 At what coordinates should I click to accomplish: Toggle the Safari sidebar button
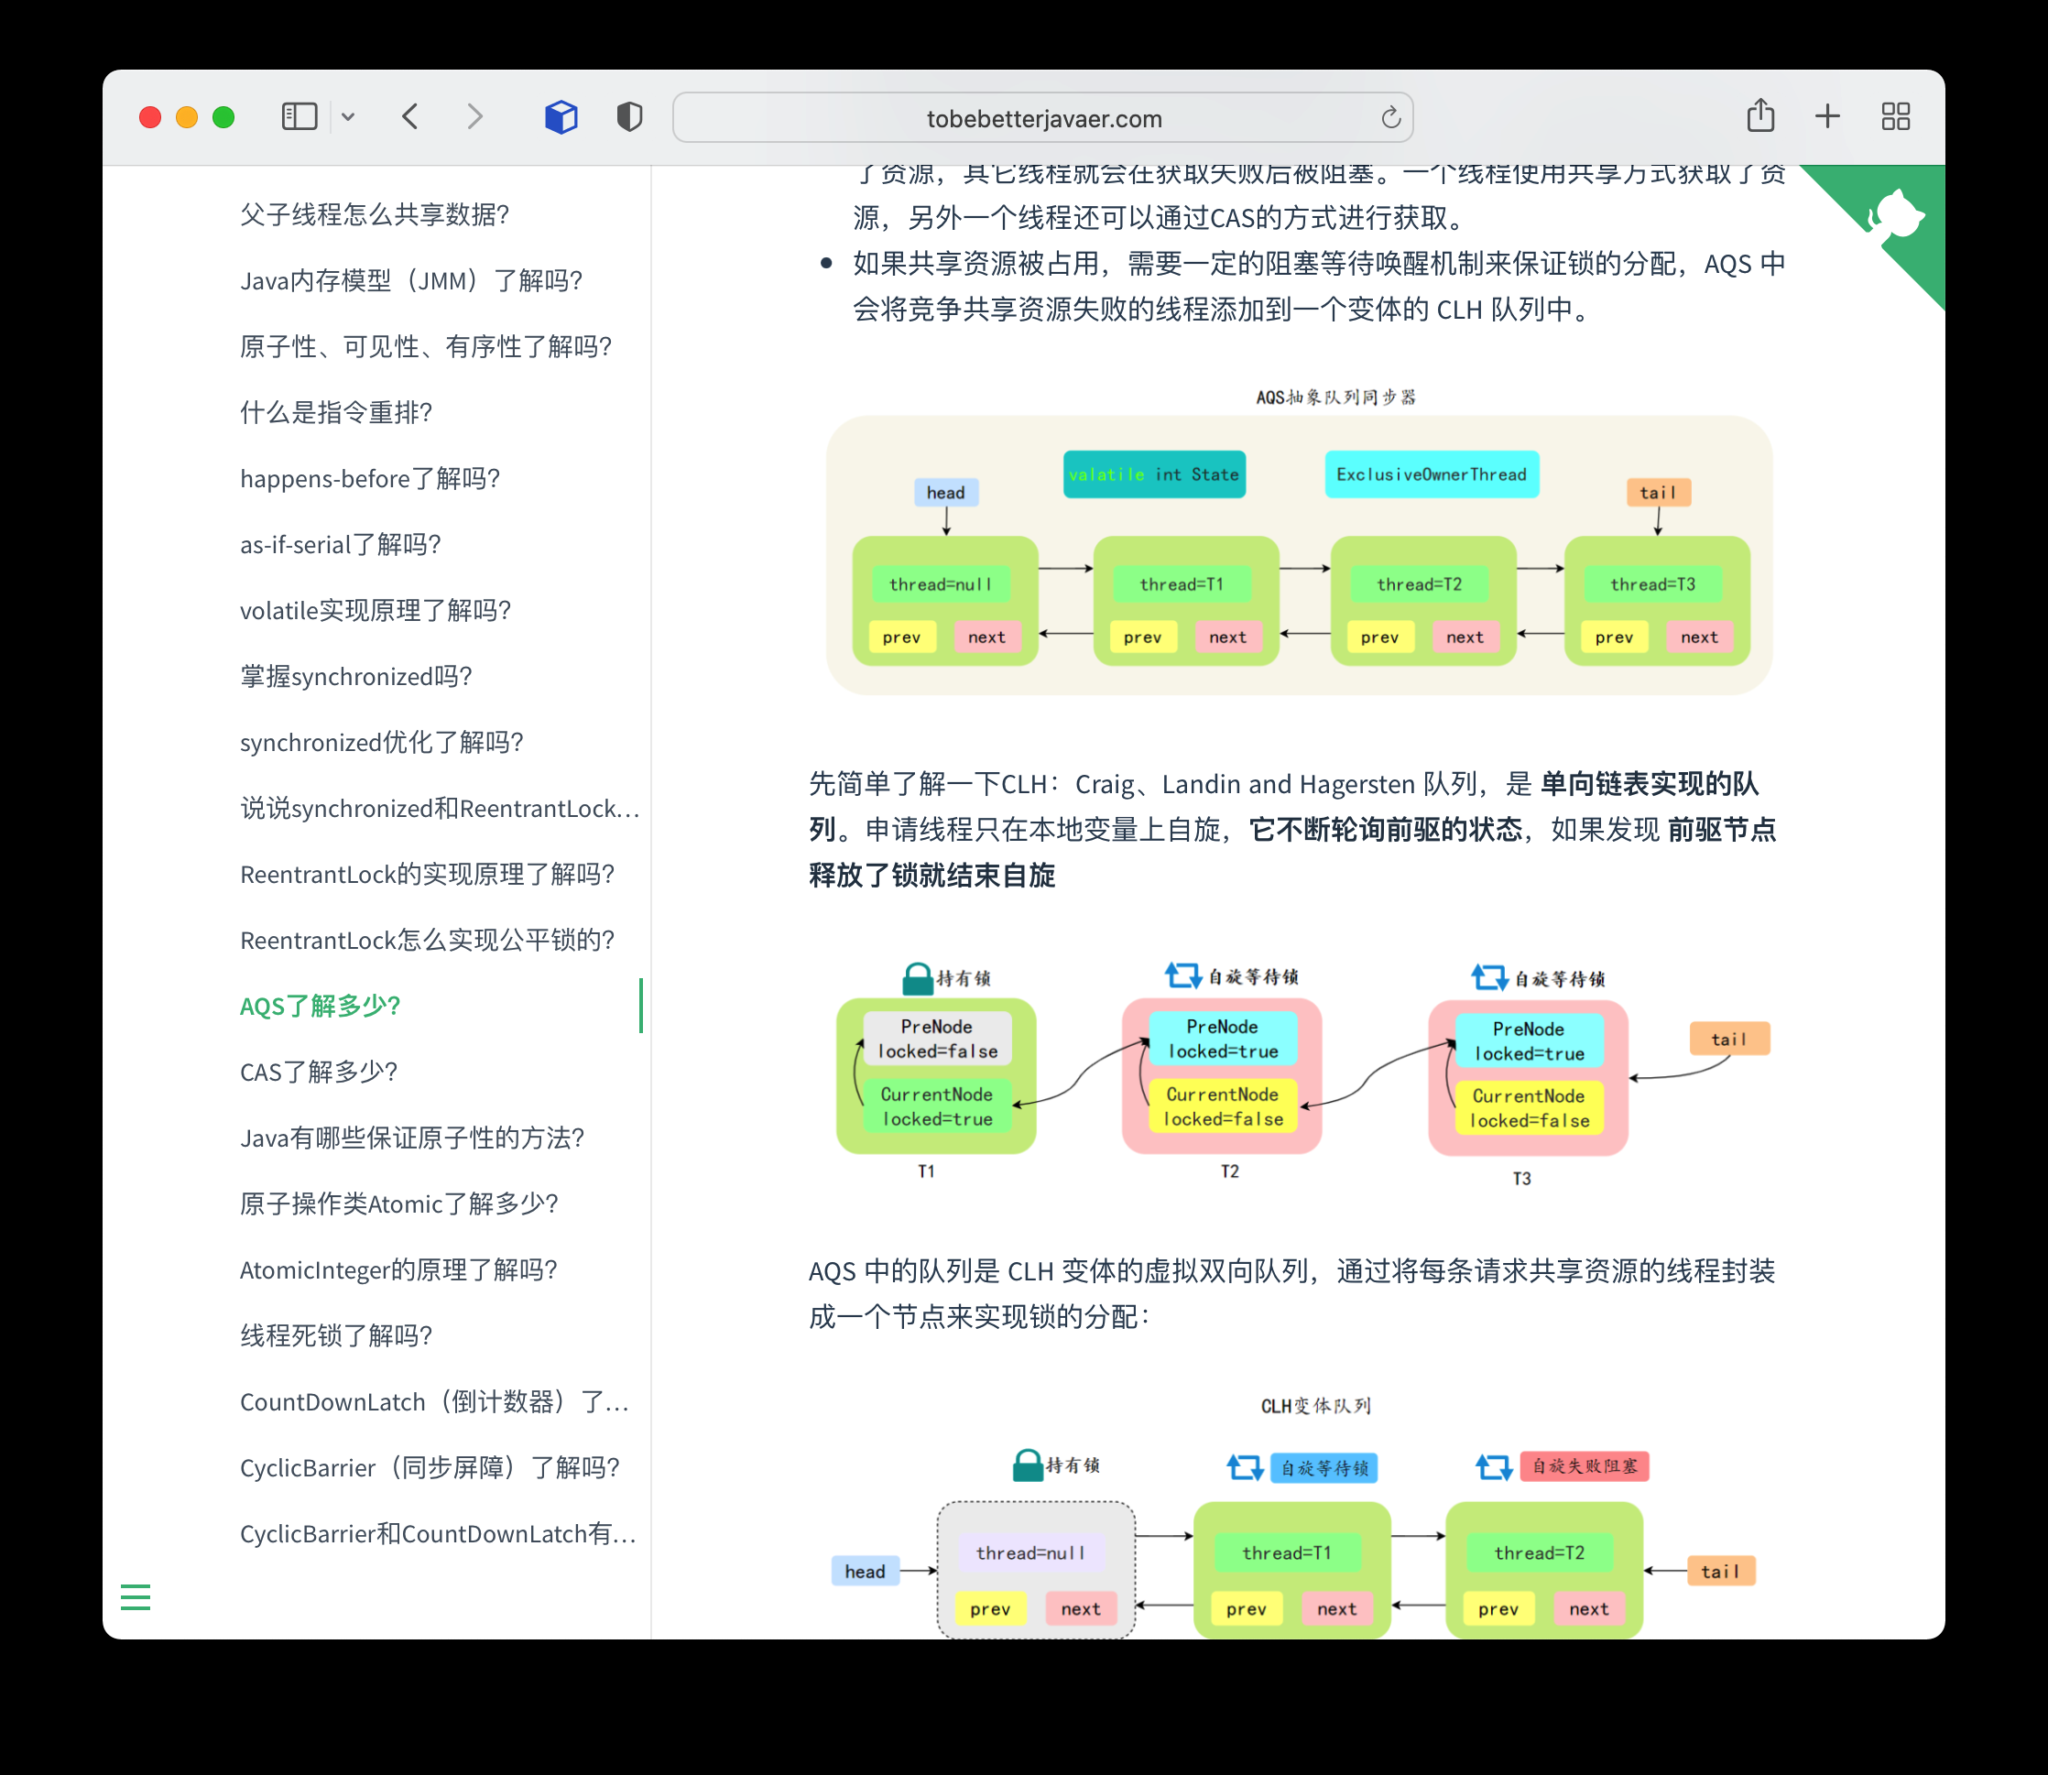click(300, 117)
